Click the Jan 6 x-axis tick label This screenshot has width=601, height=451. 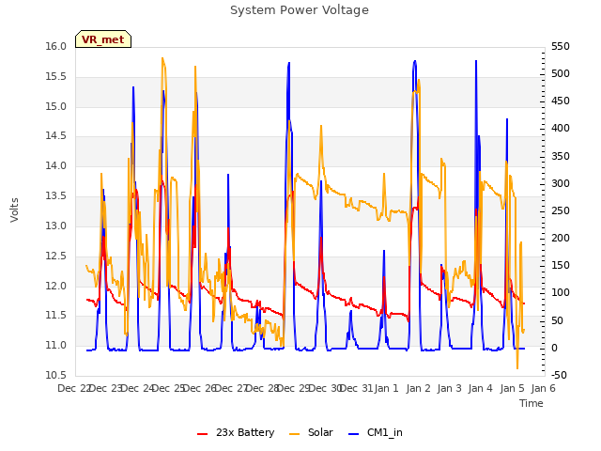click(543, 388)
